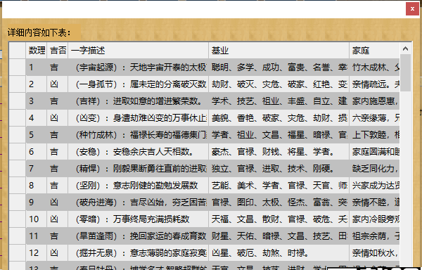Screen dimensions: 422x270
Task: Click the 亲情如秋水 family cell
Action: point(375,253)
